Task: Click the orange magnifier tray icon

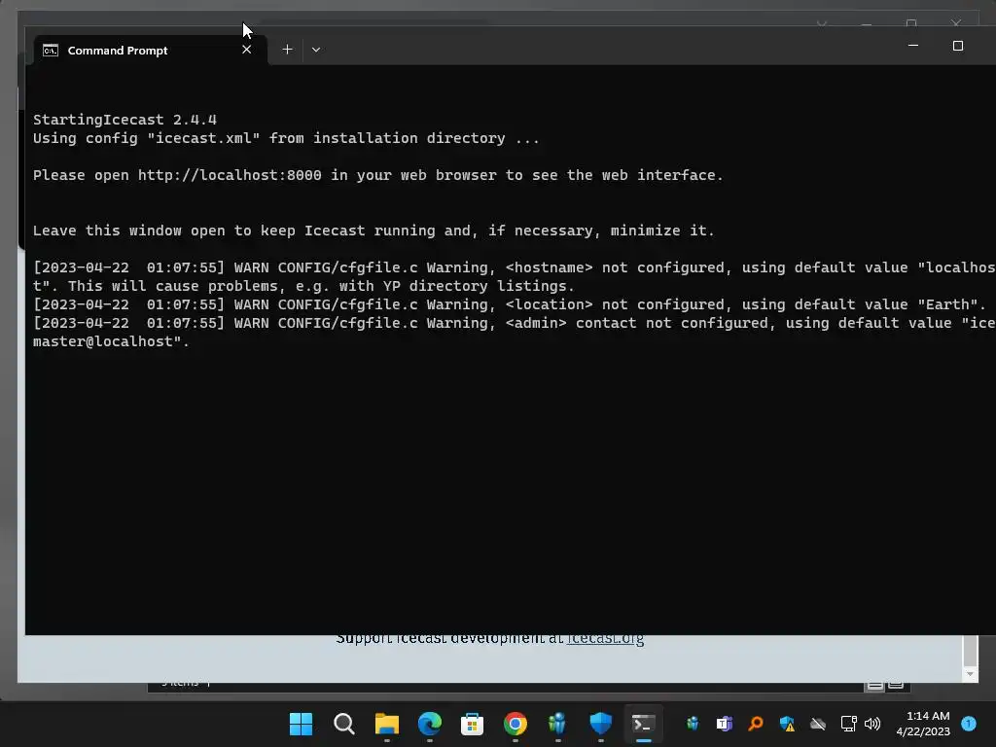Action: click(x=755, y=724)
